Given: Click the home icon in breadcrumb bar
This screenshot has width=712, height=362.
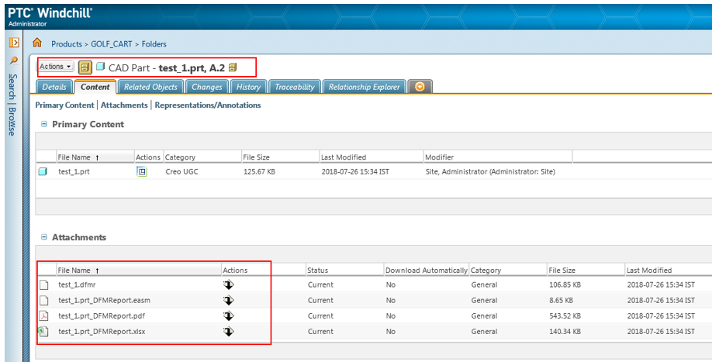Looking at the screenshot, I should (36, 43).
